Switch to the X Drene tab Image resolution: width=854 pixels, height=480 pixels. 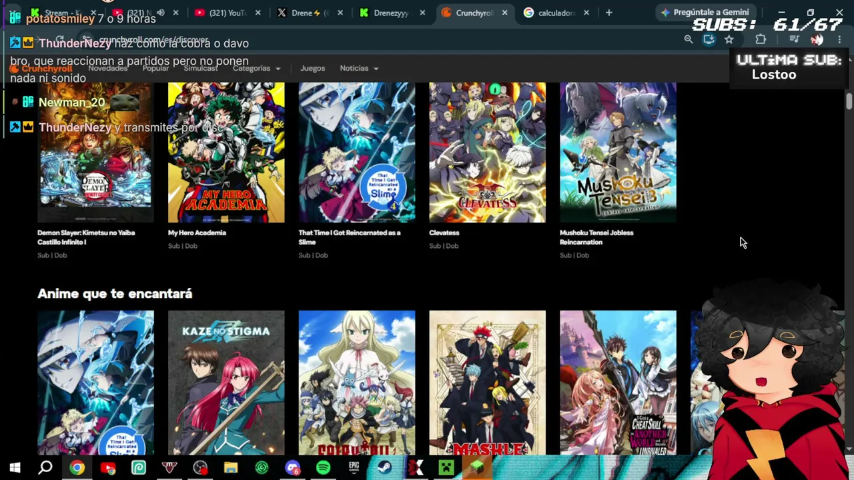coord(310,13)
